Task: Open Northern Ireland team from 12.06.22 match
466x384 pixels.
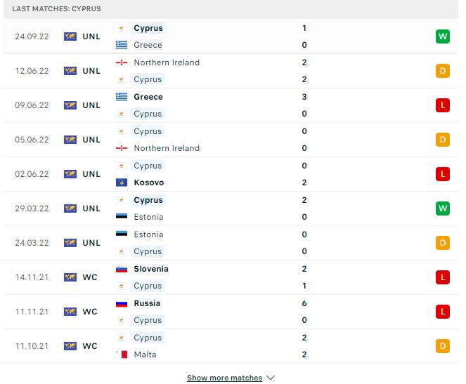Action: point(166,62)
